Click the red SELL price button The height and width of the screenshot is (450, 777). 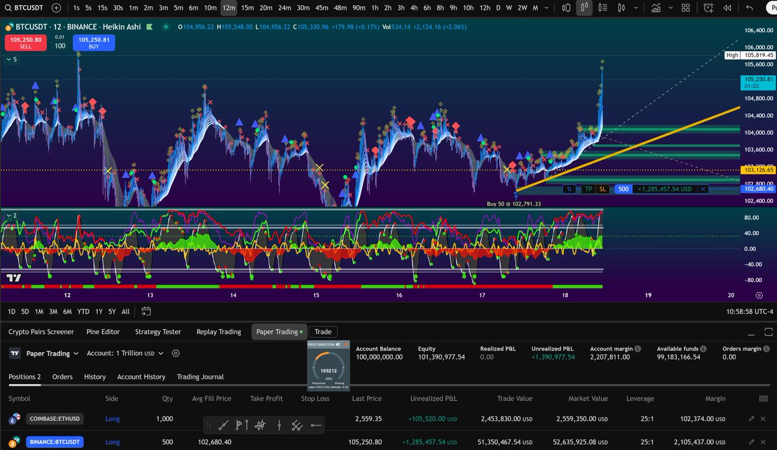26,43
